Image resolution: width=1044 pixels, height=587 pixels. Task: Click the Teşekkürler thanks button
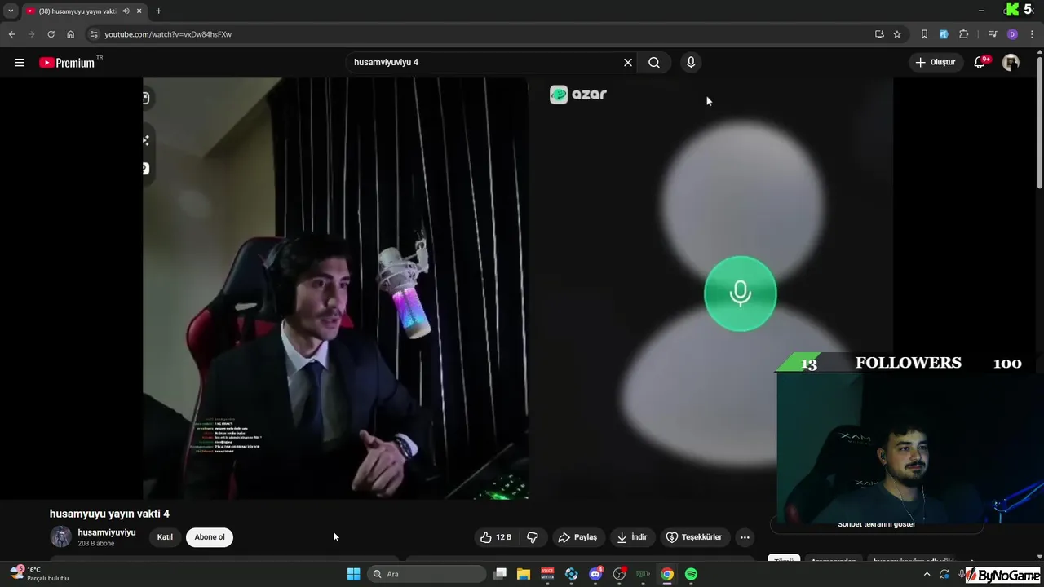(694, 537)
